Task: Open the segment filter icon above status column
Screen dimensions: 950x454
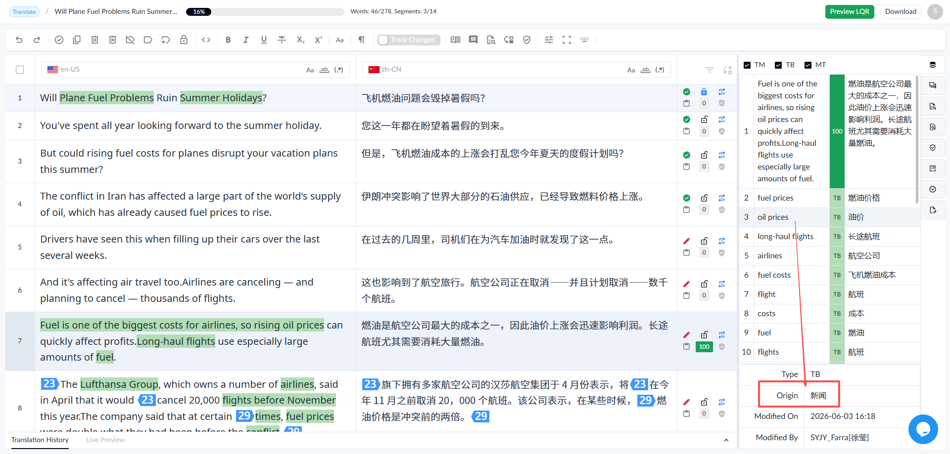Action: point(710,70)
